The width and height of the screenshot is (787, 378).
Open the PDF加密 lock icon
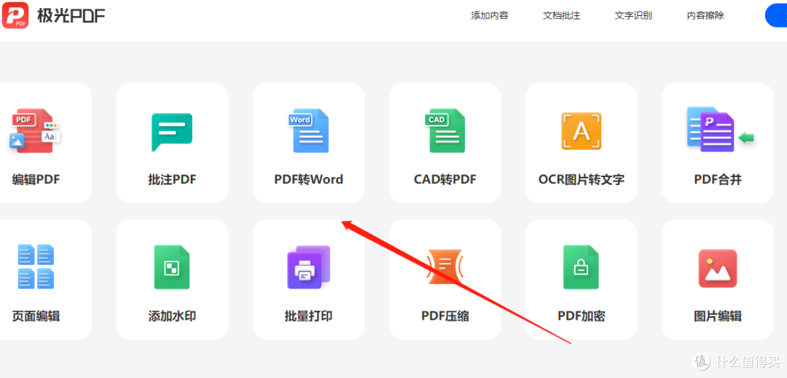pyautogui.click(x=581, y=267)
